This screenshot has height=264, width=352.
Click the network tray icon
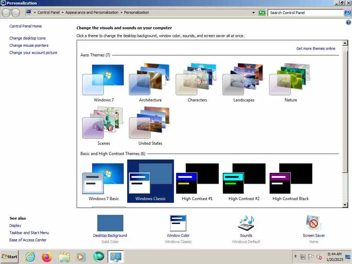[303, 256]
